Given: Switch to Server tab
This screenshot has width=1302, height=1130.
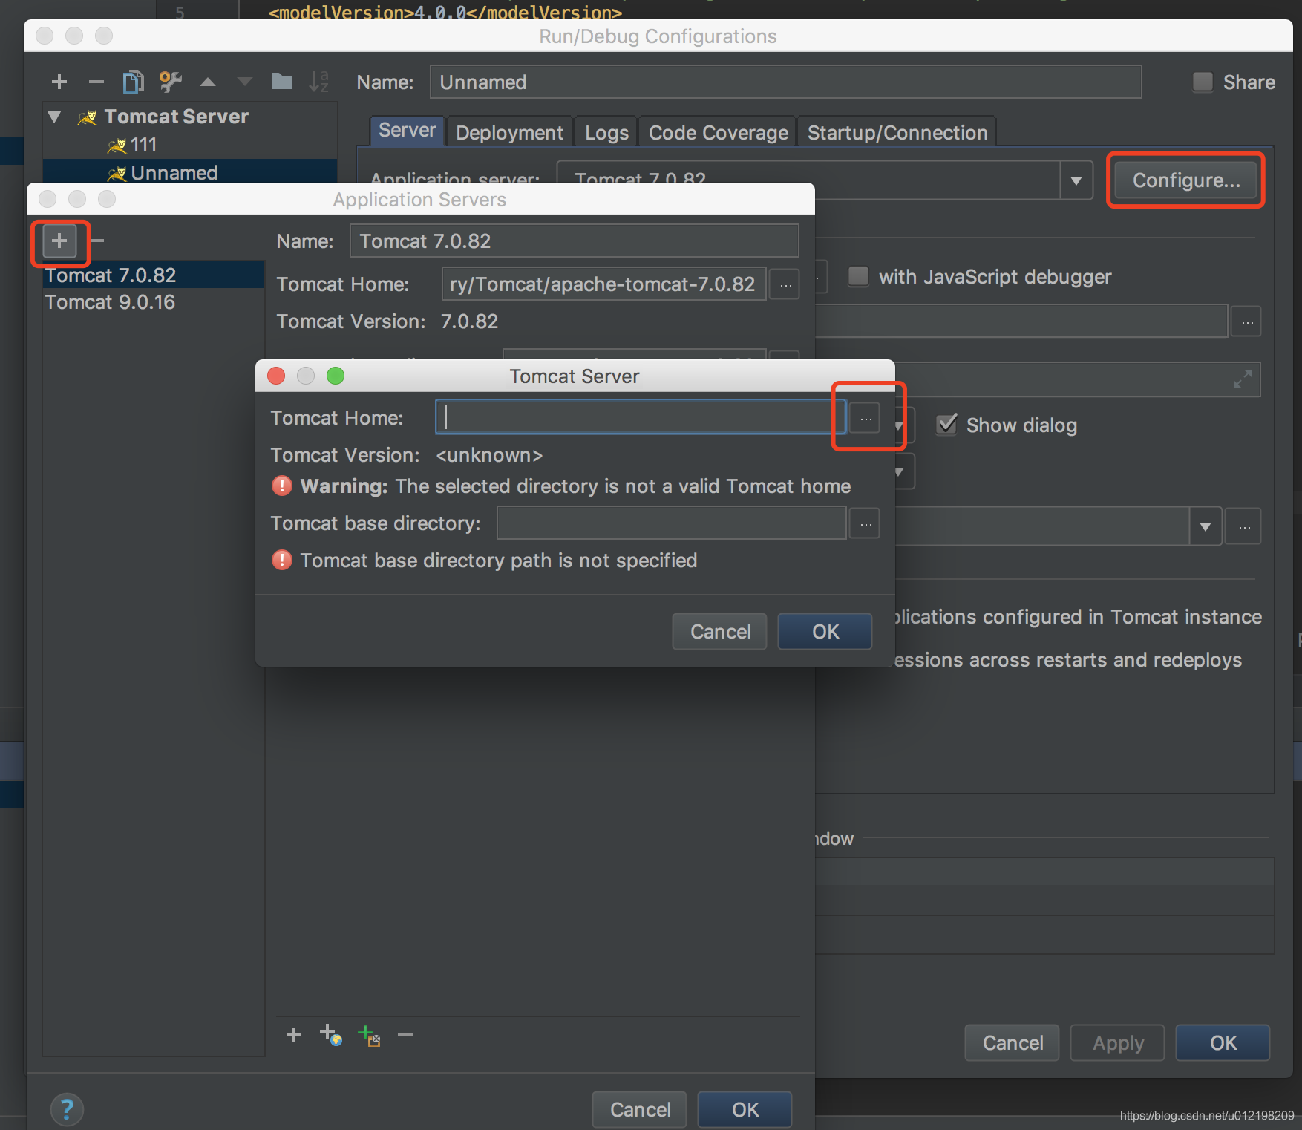Looking at the screenshot, I should (x=407, y=131).
